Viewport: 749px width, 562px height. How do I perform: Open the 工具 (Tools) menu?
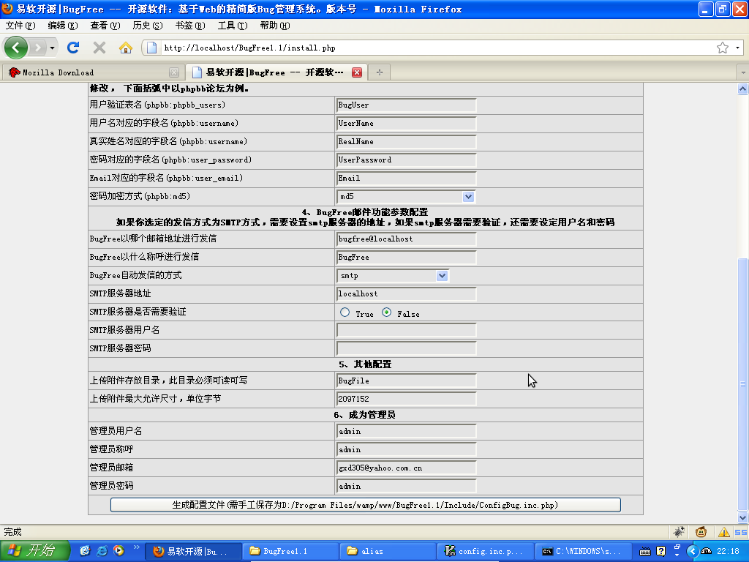[x=233, y=26]
